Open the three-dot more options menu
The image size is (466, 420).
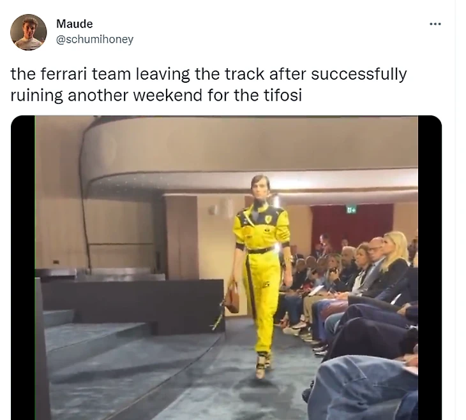435,24
